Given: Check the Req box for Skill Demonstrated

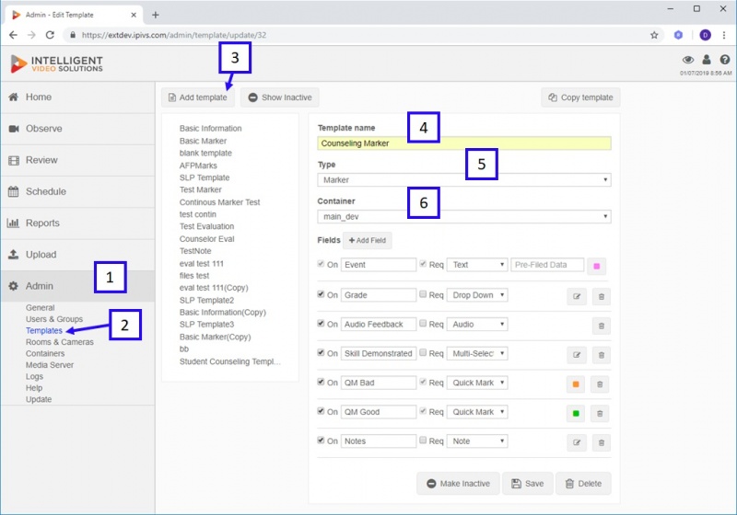Looking at the screenshot, I should coord(423,352).
